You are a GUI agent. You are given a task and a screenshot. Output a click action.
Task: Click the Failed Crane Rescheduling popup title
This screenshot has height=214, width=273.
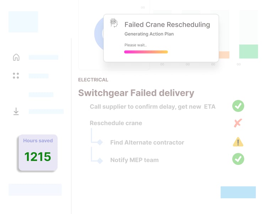tap(167, 25)
